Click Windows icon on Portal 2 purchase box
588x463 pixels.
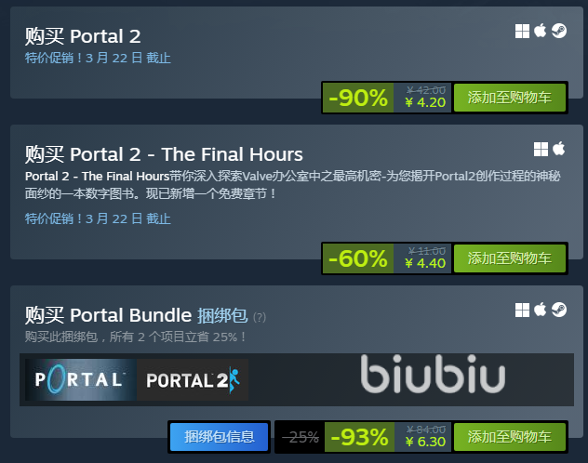522,31
